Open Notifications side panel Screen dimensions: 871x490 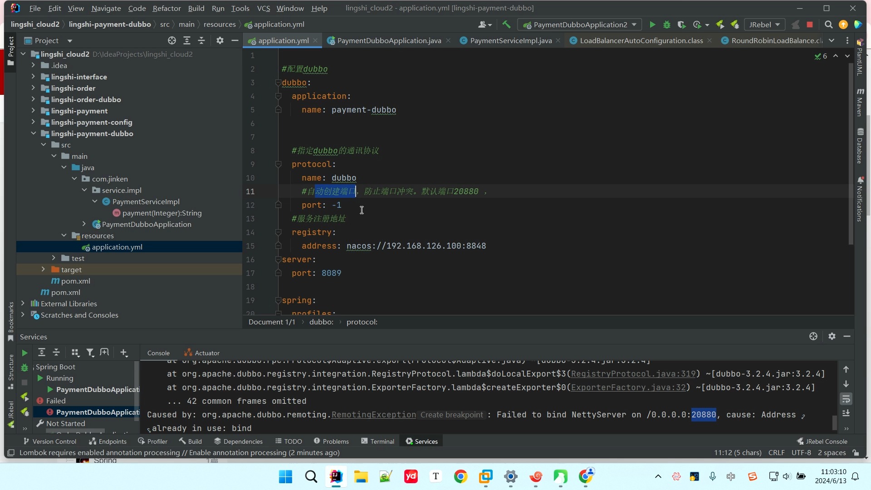pos(860,199)
